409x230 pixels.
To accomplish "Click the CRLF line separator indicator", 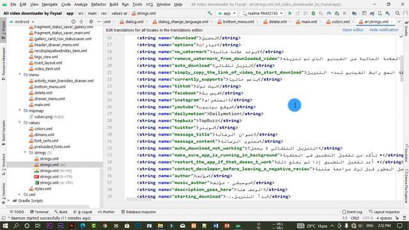I will [x=355, y=218].
